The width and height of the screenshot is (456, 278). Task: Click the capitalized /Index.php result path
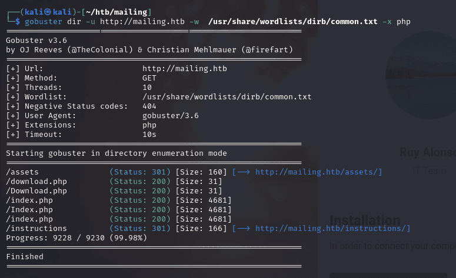click(x=29, y=209)
